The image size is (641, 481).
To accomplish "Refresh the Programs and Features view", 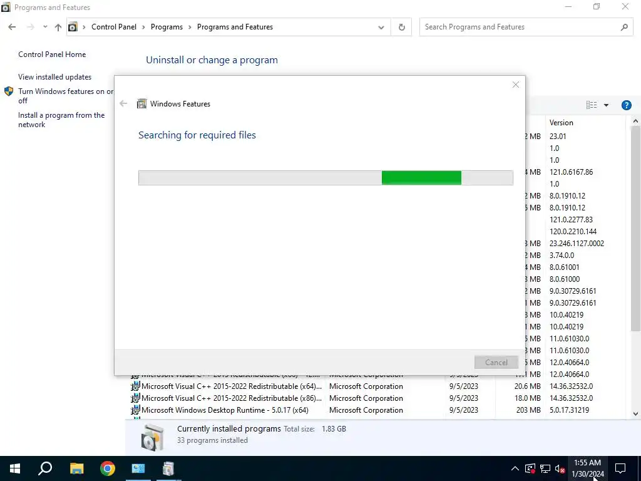I will point(401,28).
